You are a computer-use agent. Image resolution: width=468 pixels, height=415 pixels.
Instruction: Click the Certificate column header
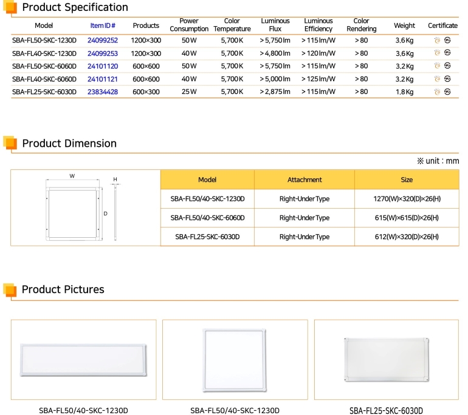(442, 25)
